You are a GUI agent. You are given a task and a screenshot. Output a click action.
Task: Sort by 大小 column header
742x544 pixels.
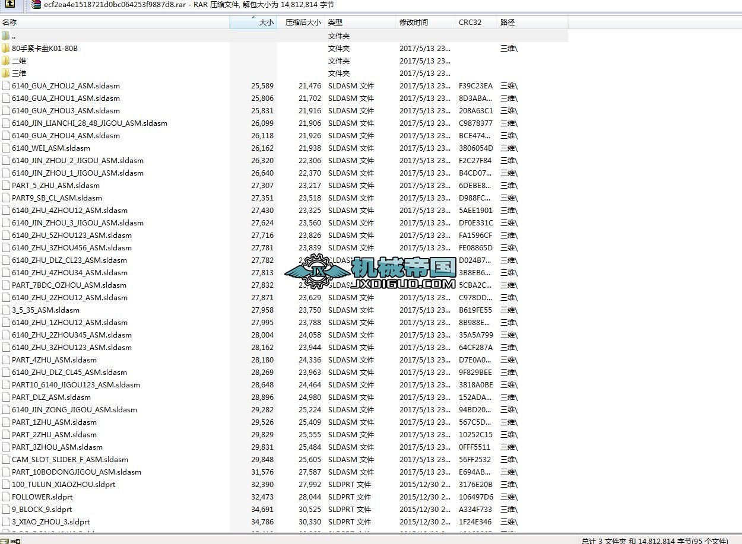pos(253,23)
